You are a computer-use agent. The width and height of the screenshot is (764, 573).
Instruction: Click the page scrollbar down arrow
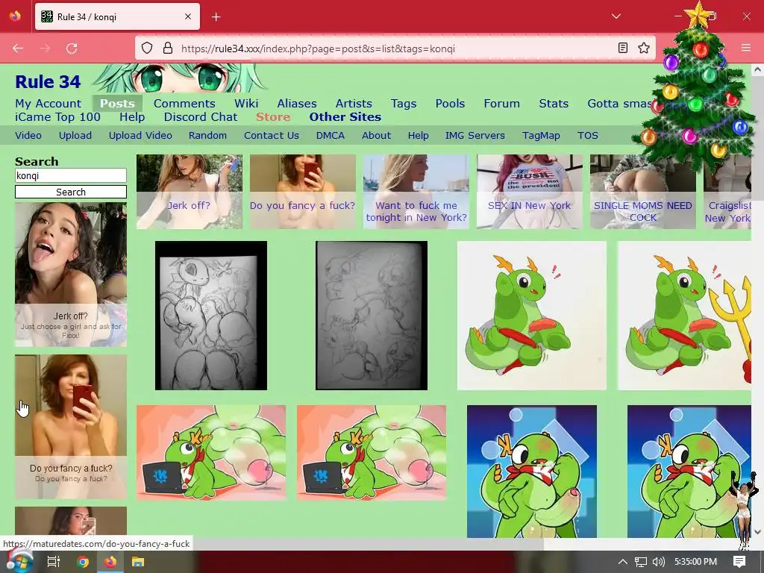(x=757, y=531)
